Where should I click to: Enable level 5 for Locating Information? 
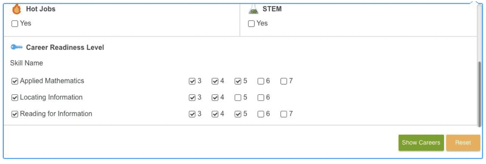(238, 98)
